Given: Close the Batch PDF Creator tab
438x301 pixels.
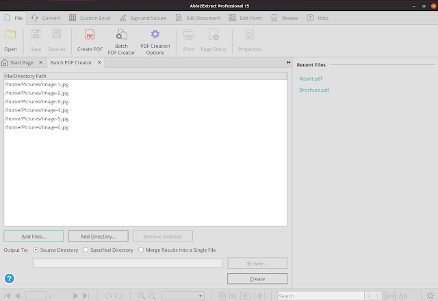Looking at the screenshot, I should (99, 62).
